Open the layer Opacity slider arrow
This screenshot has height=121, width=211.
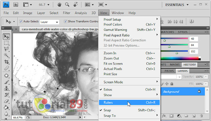206,76
